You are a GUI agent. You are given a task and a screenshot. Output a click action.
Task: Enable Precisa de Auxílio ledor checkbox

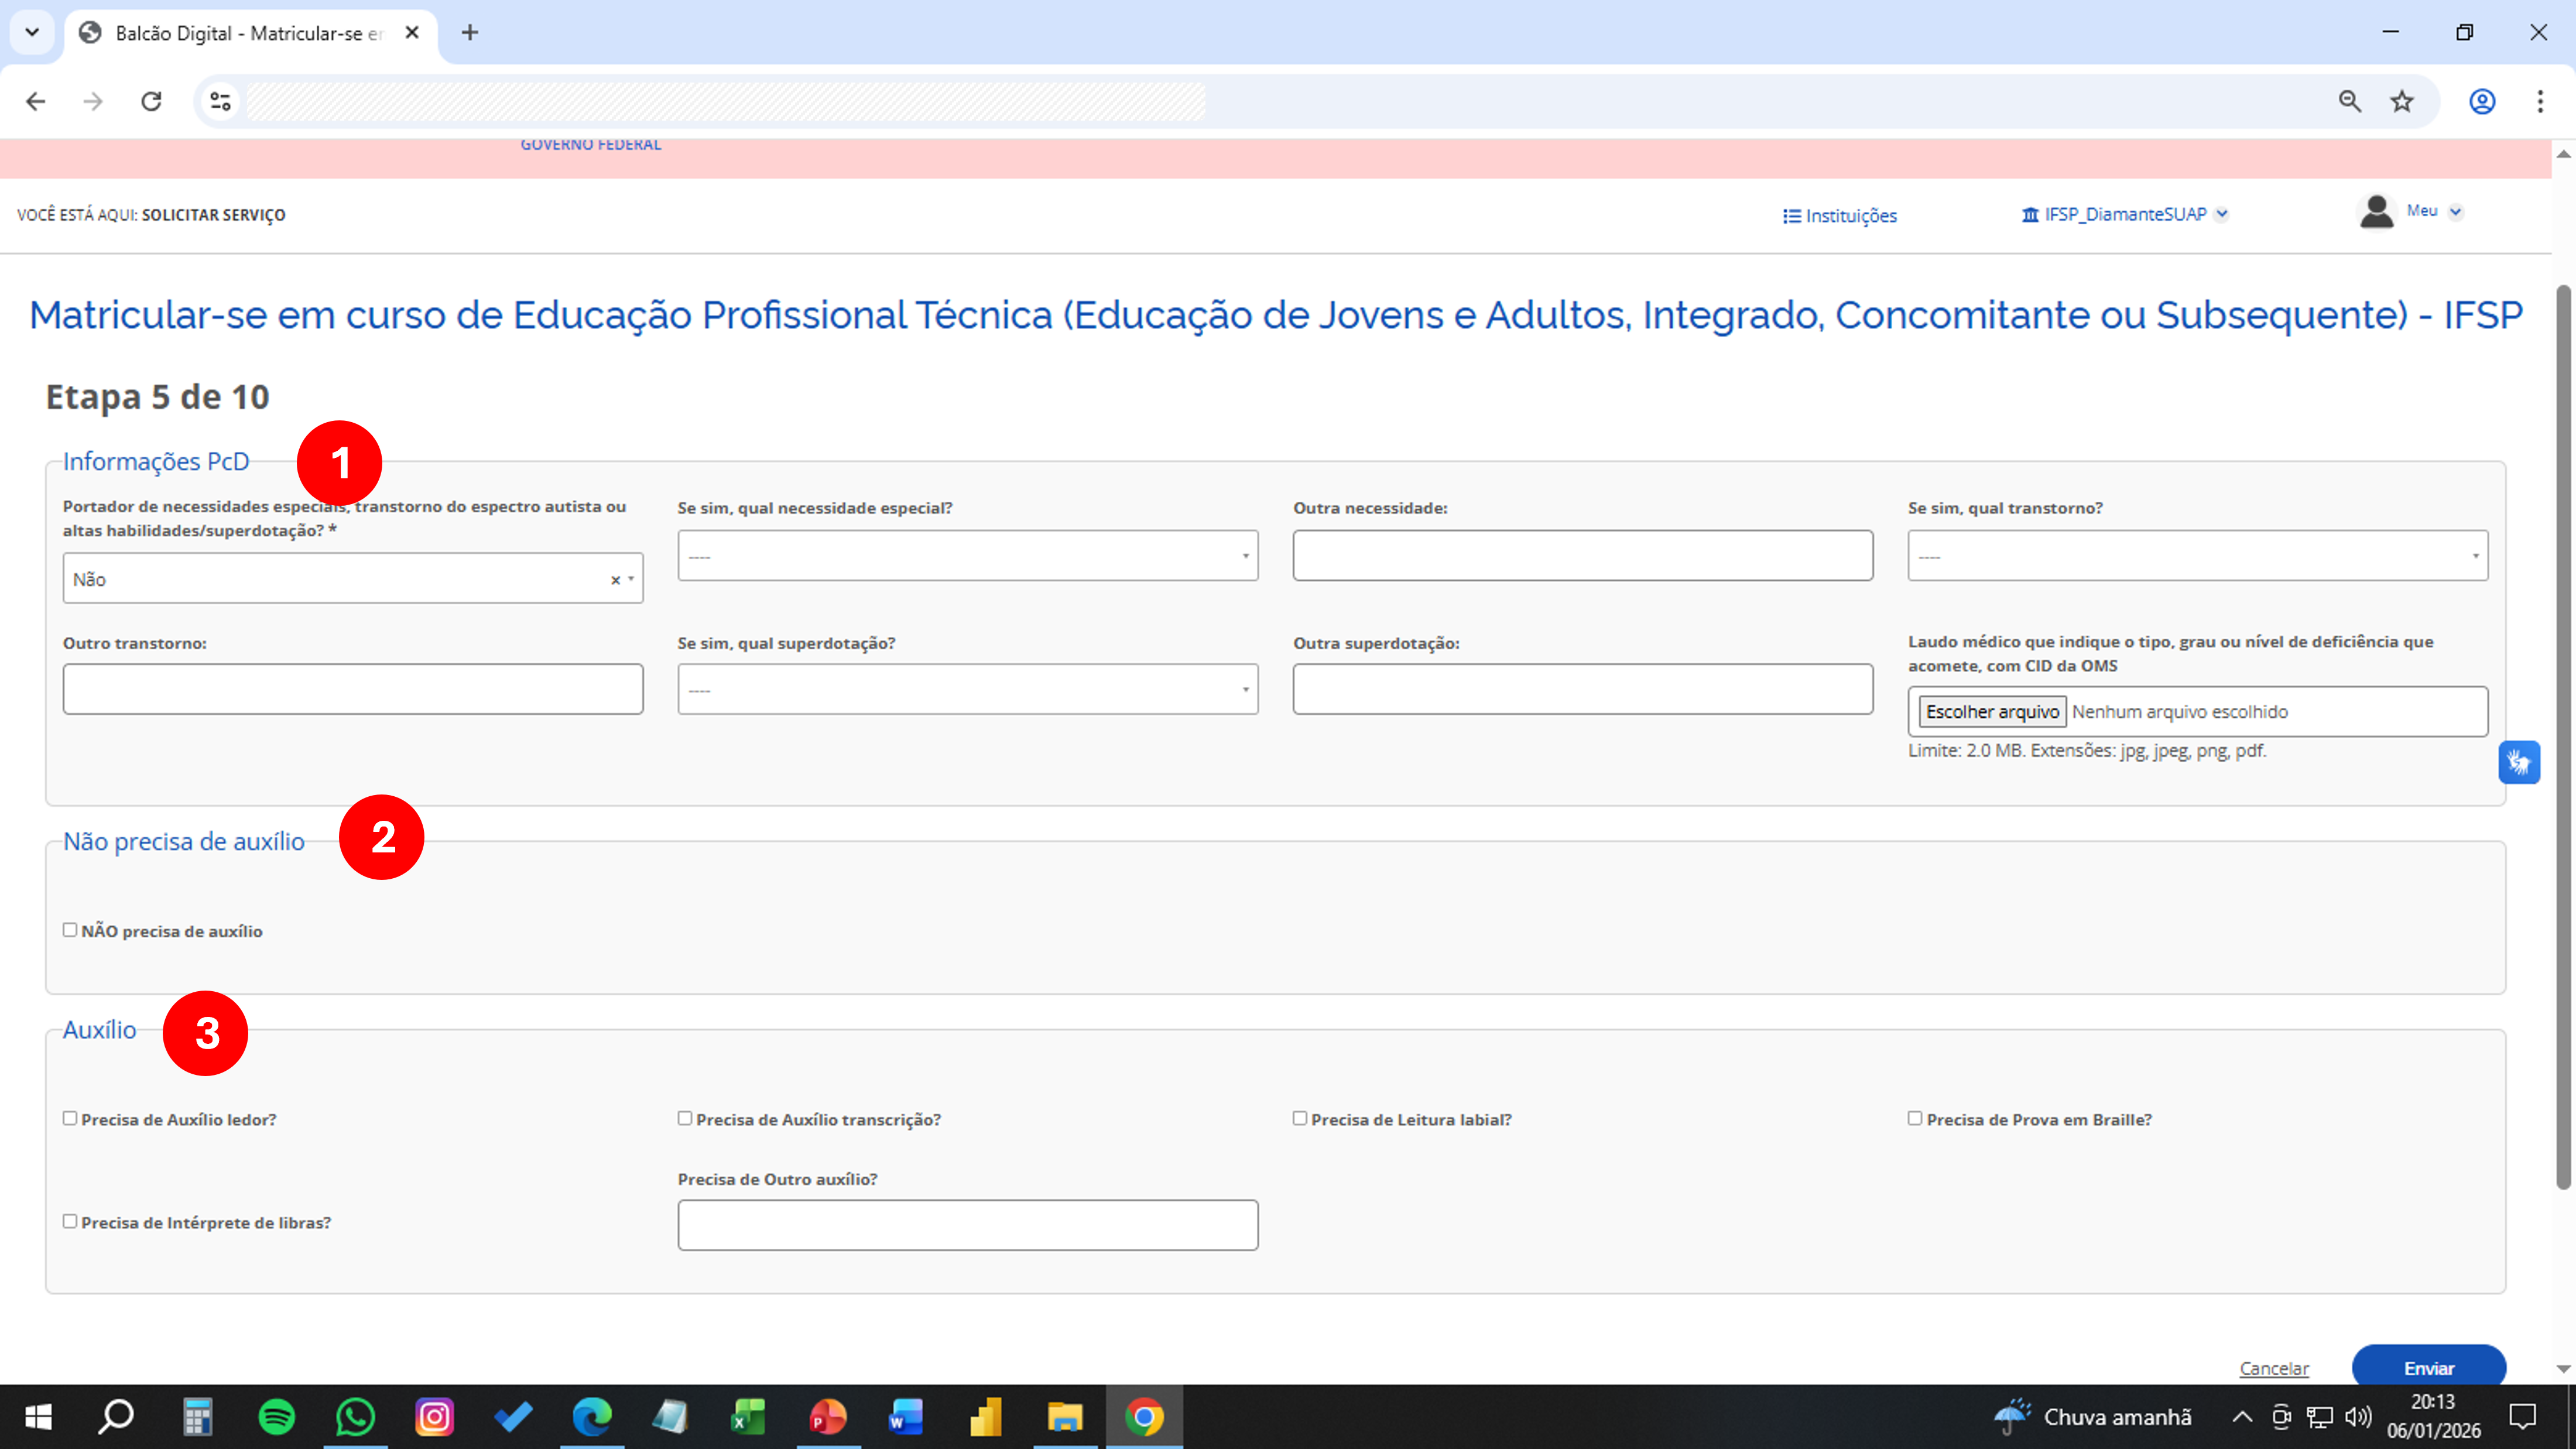tap(70, 1118)
